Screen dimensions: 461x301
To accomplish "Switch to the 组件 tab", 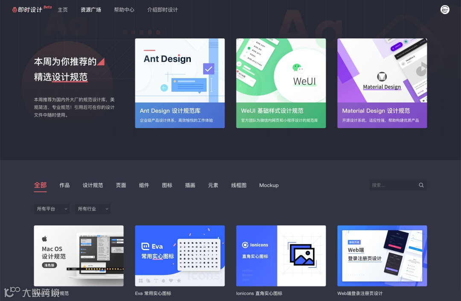I will (144, 185).
